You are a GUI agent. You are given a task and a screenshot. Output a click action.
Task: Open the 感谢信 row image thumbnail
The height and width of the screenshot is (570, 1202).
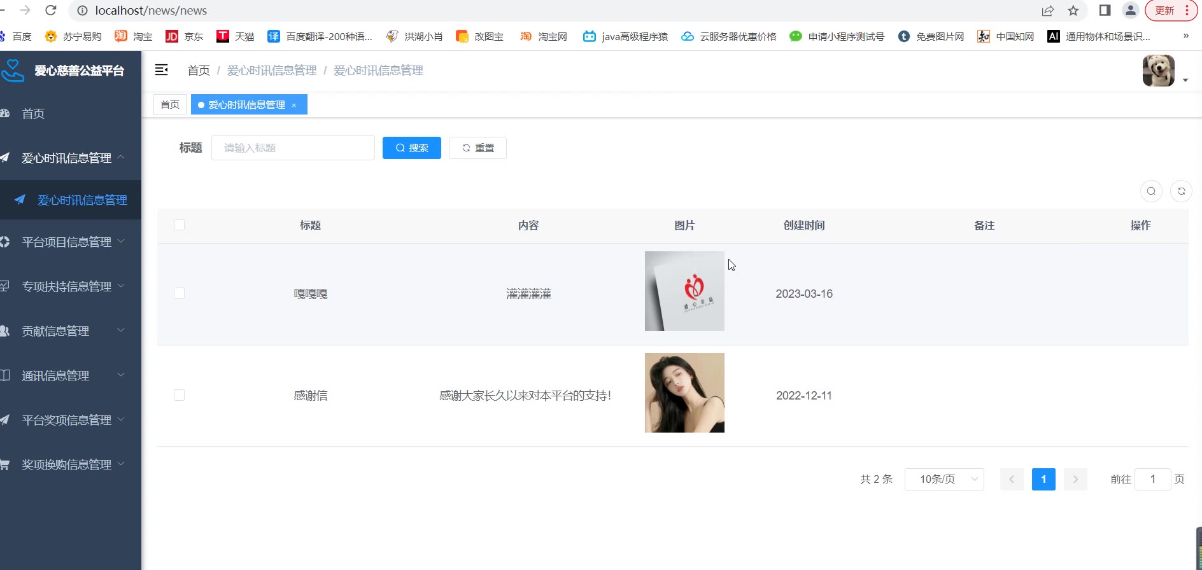pyautogui.click(x=684, y=393)
